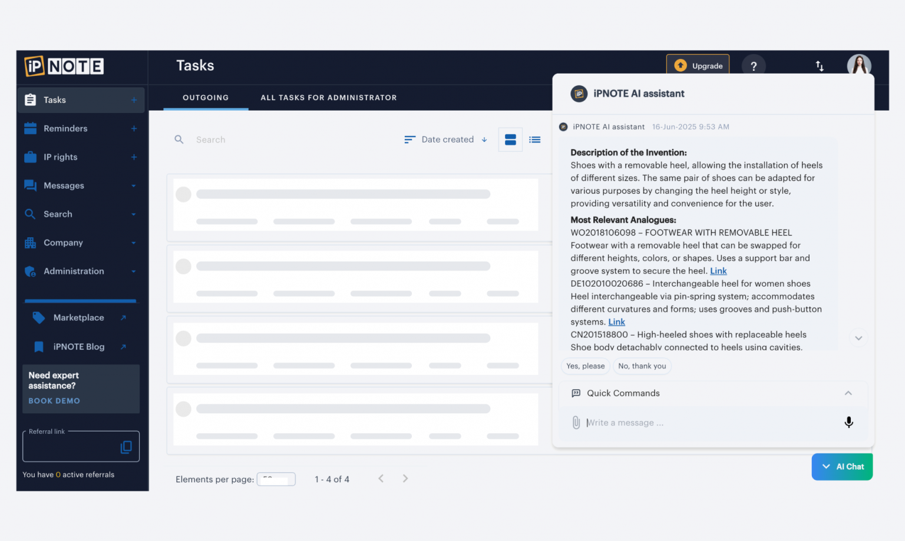Open the Marketplace tag icon

coord(38,317)
